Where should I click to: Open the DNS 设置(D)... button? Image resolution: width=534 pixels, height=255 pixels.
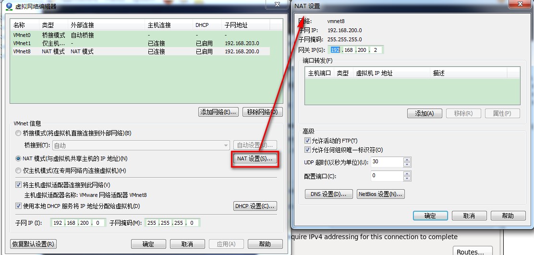(328, 194)
